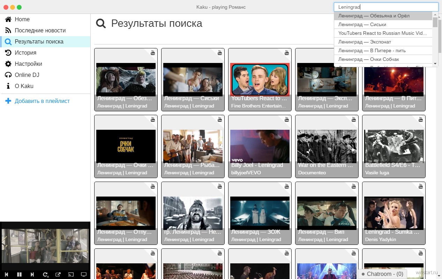The image size is (442, 279).
Task: Open Online DJ section
Action: point(45,75)
